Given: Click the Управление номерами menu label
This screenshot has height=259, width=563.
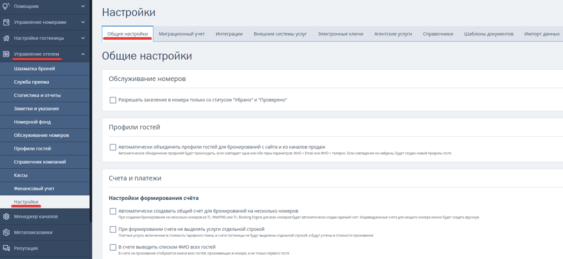Looking at the screenshot, I should point(40,22).
